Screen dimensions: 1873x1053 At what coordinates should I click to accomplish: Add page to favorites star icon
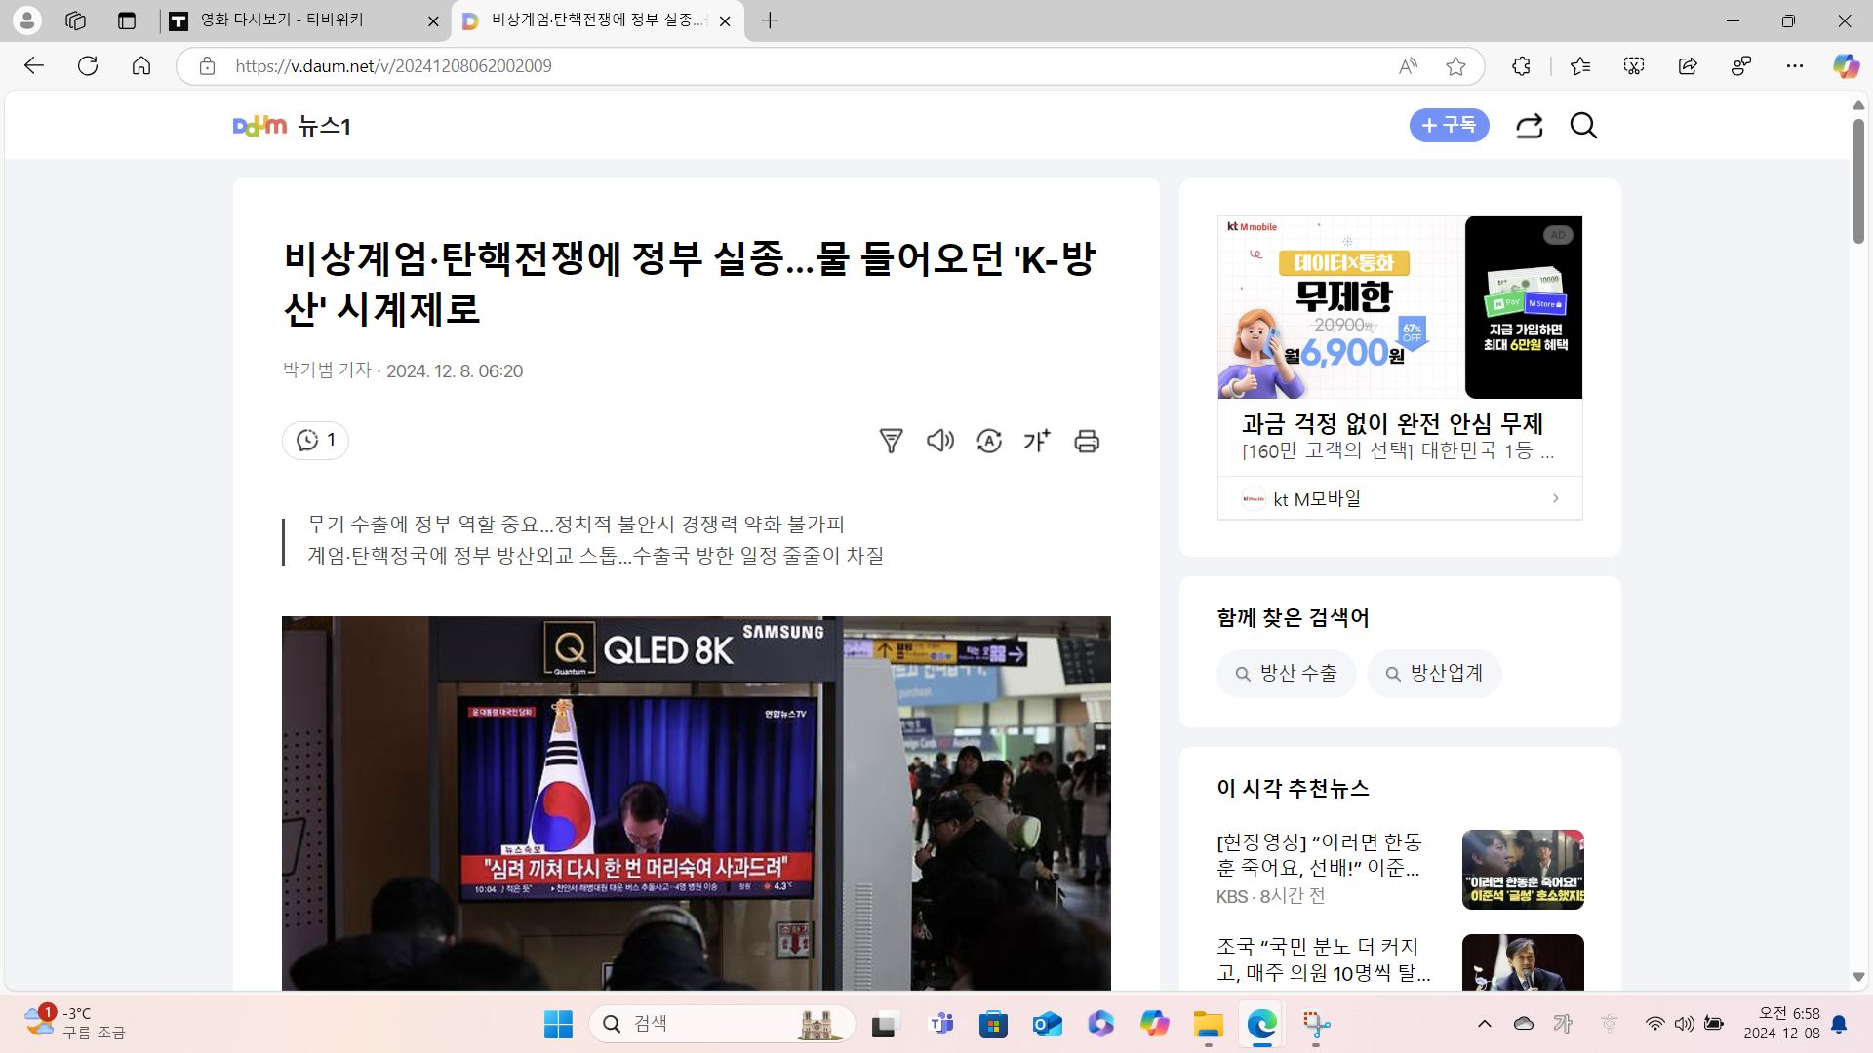coord(1455,66)
